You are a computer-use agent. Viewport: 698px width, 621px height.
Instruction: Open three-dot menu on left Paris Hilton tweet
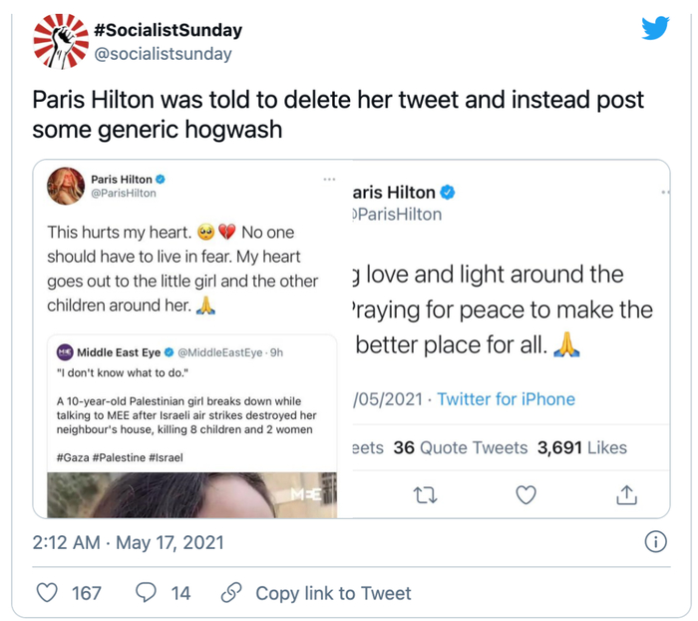click(329, 180)
